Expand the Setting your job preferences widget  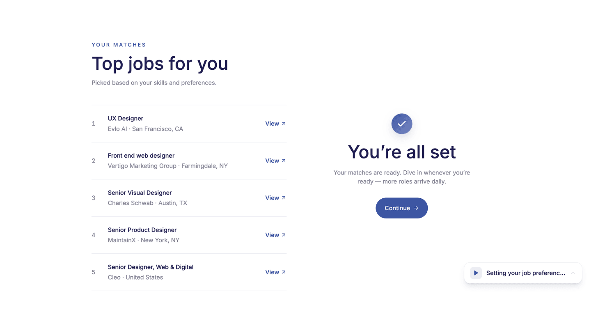coord(573,273)
